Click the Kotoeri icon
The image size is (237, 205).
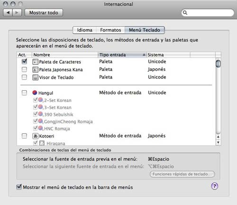point(35,136)
